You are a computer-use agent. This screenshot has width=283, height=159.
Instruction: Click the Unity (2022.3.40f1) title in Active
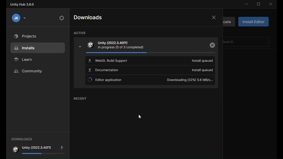tap(113, 43)
